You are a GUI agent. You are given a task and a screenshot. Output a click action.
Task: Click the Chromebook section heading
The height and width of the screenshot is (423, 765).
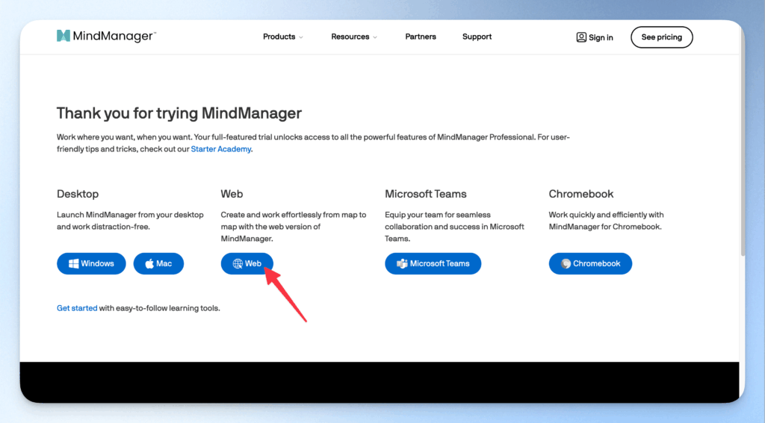581,194
